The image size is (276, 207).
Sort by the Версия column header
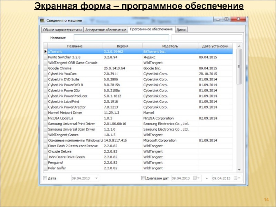[122, 46]
